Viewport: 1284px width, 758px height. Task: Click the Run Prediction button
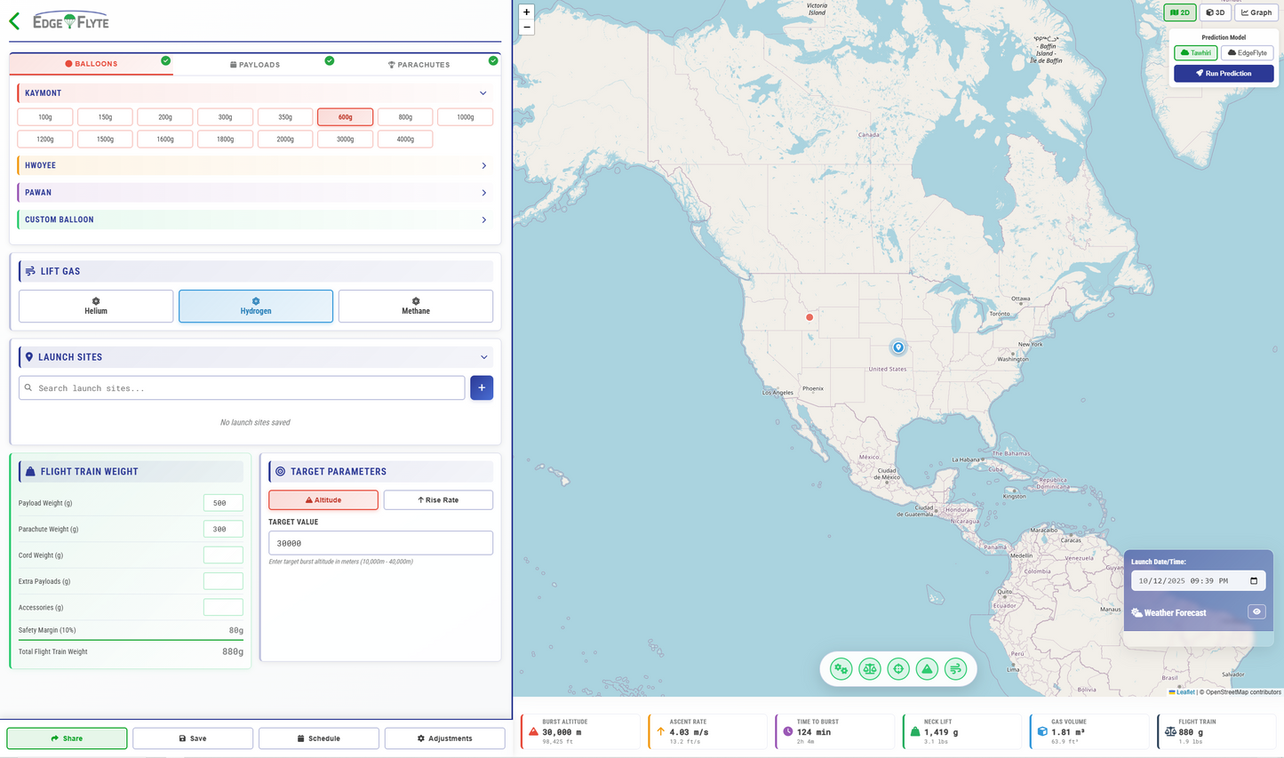(x=1223, y=74)
